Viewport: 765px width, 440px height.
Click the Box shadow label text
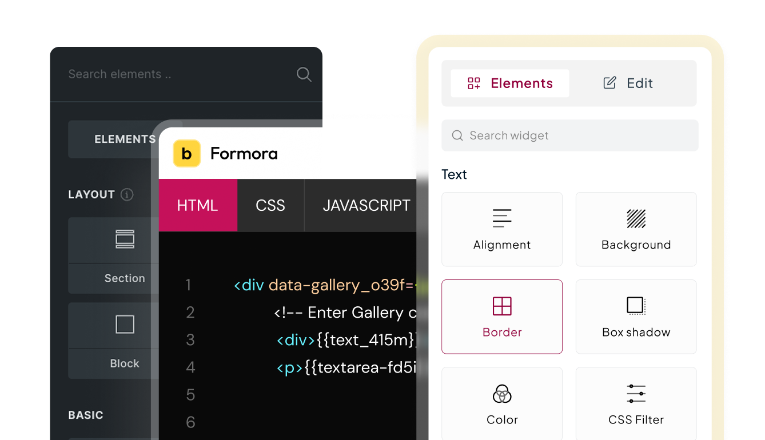point(636,332)
